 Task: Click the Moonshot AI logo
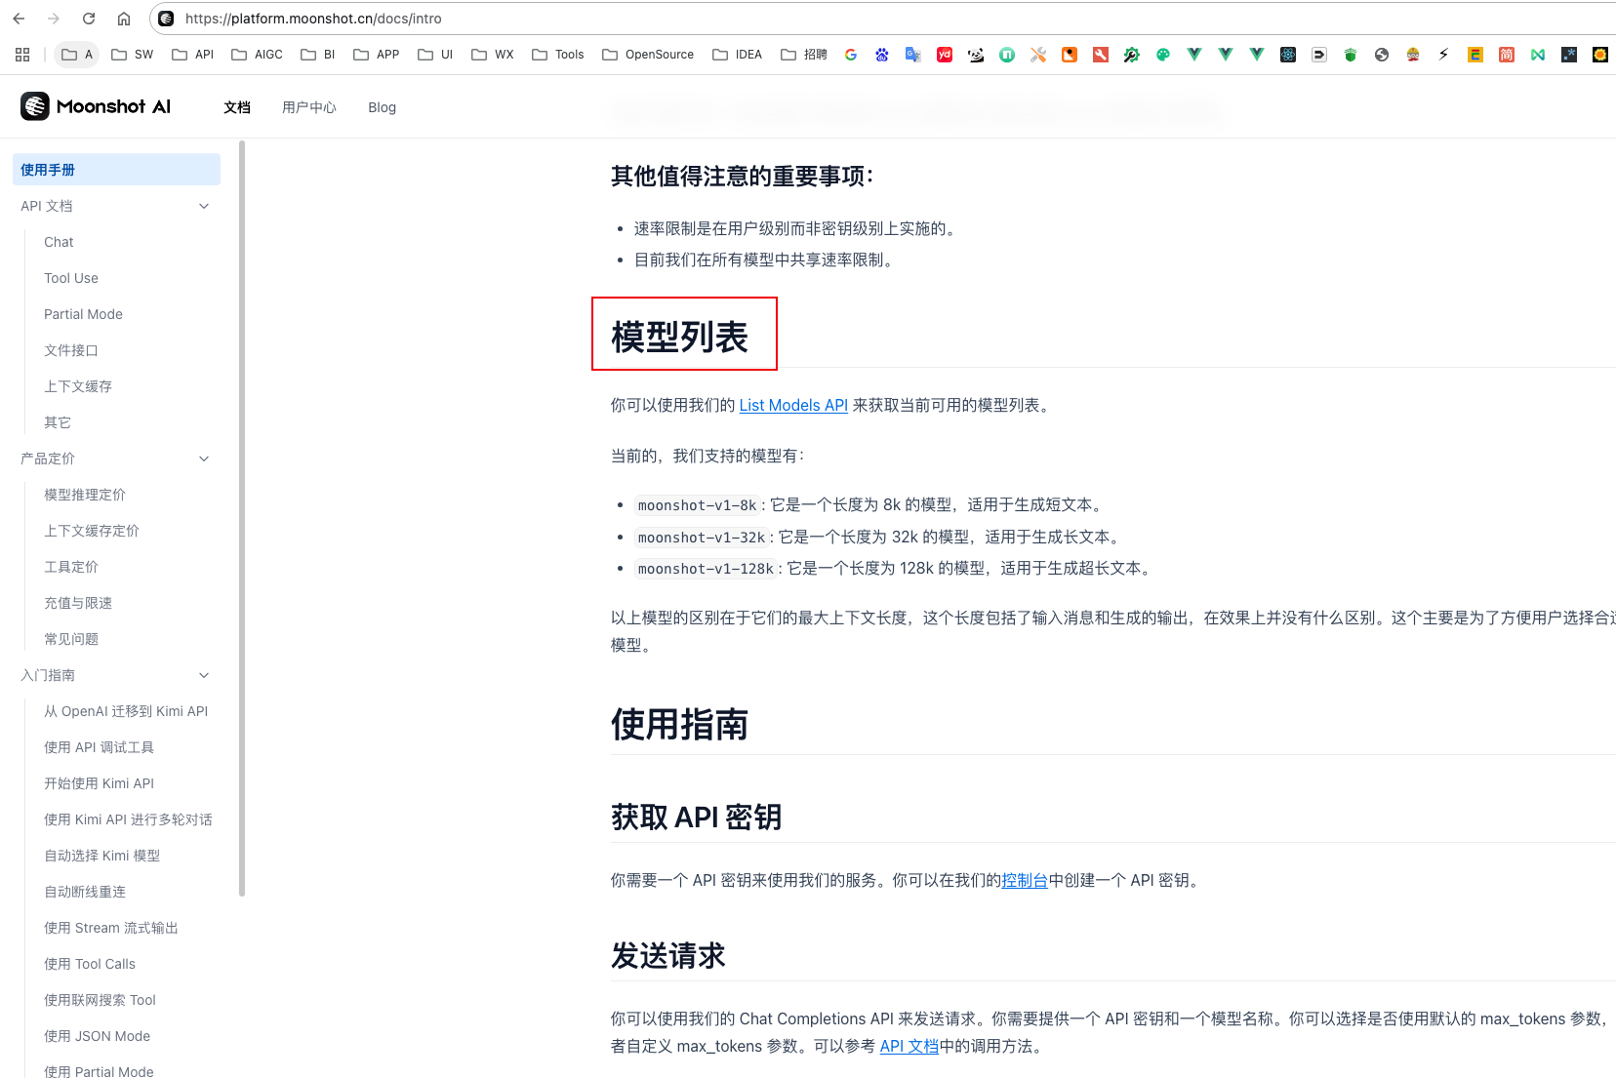(x=96, y=106)
